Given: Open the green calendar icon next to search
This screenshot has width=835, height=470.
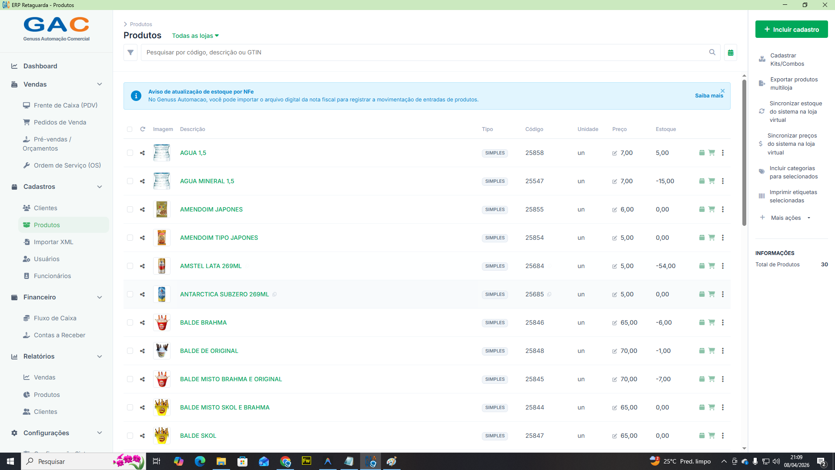Looking at the screenshot, I should (x=731, y=52).
